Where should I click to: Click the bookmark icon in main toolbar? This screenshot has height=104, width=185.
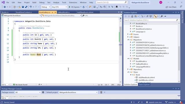coord(116,7)
